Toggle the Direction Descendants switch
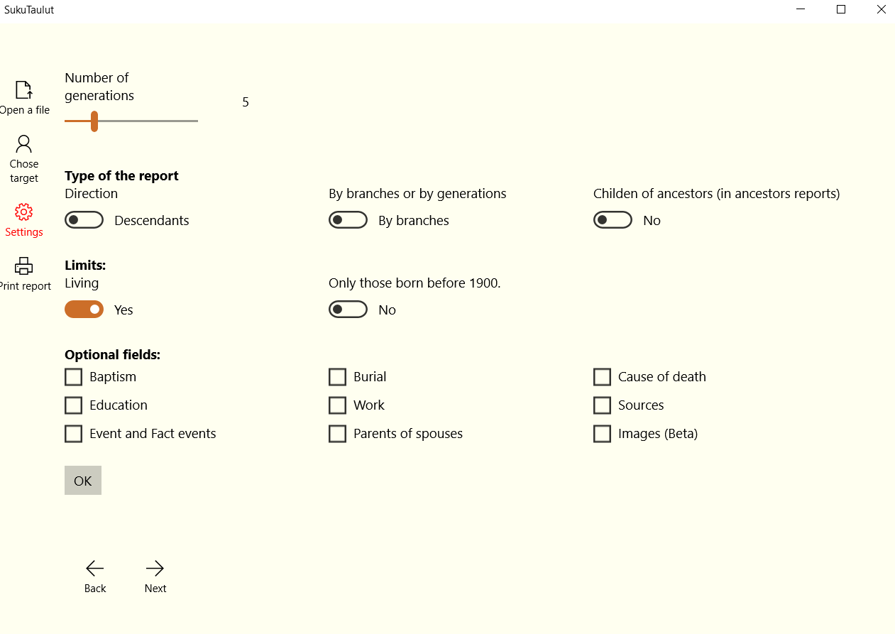Screen dimensions: 895x634 (x=84, y=220)
